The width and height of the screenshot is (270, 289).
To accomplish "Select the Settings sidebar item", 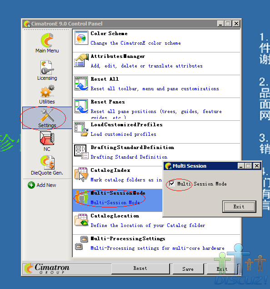I will [47, 118].
